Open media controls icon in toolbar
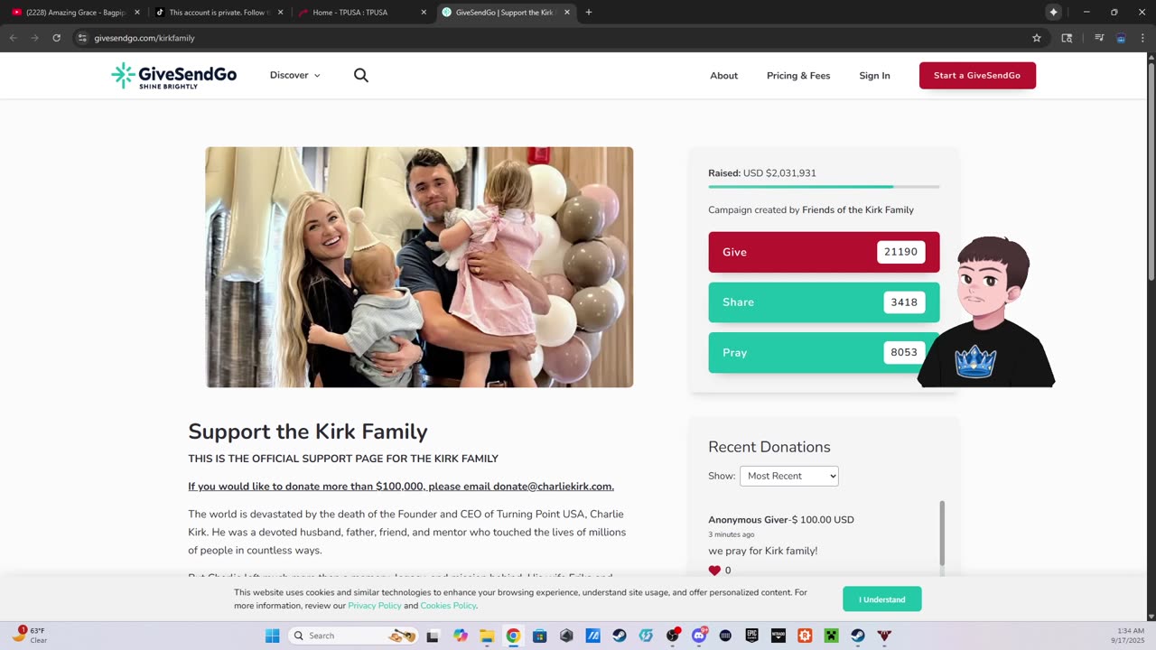The image size is (1156, 650). (x=1099, y=38)
